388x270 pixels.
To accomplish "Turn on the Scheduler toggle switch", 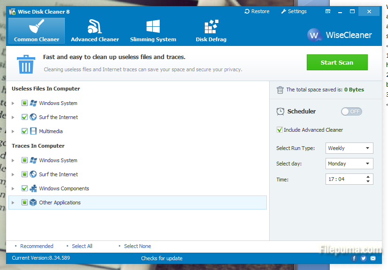I will pos(351,112).
